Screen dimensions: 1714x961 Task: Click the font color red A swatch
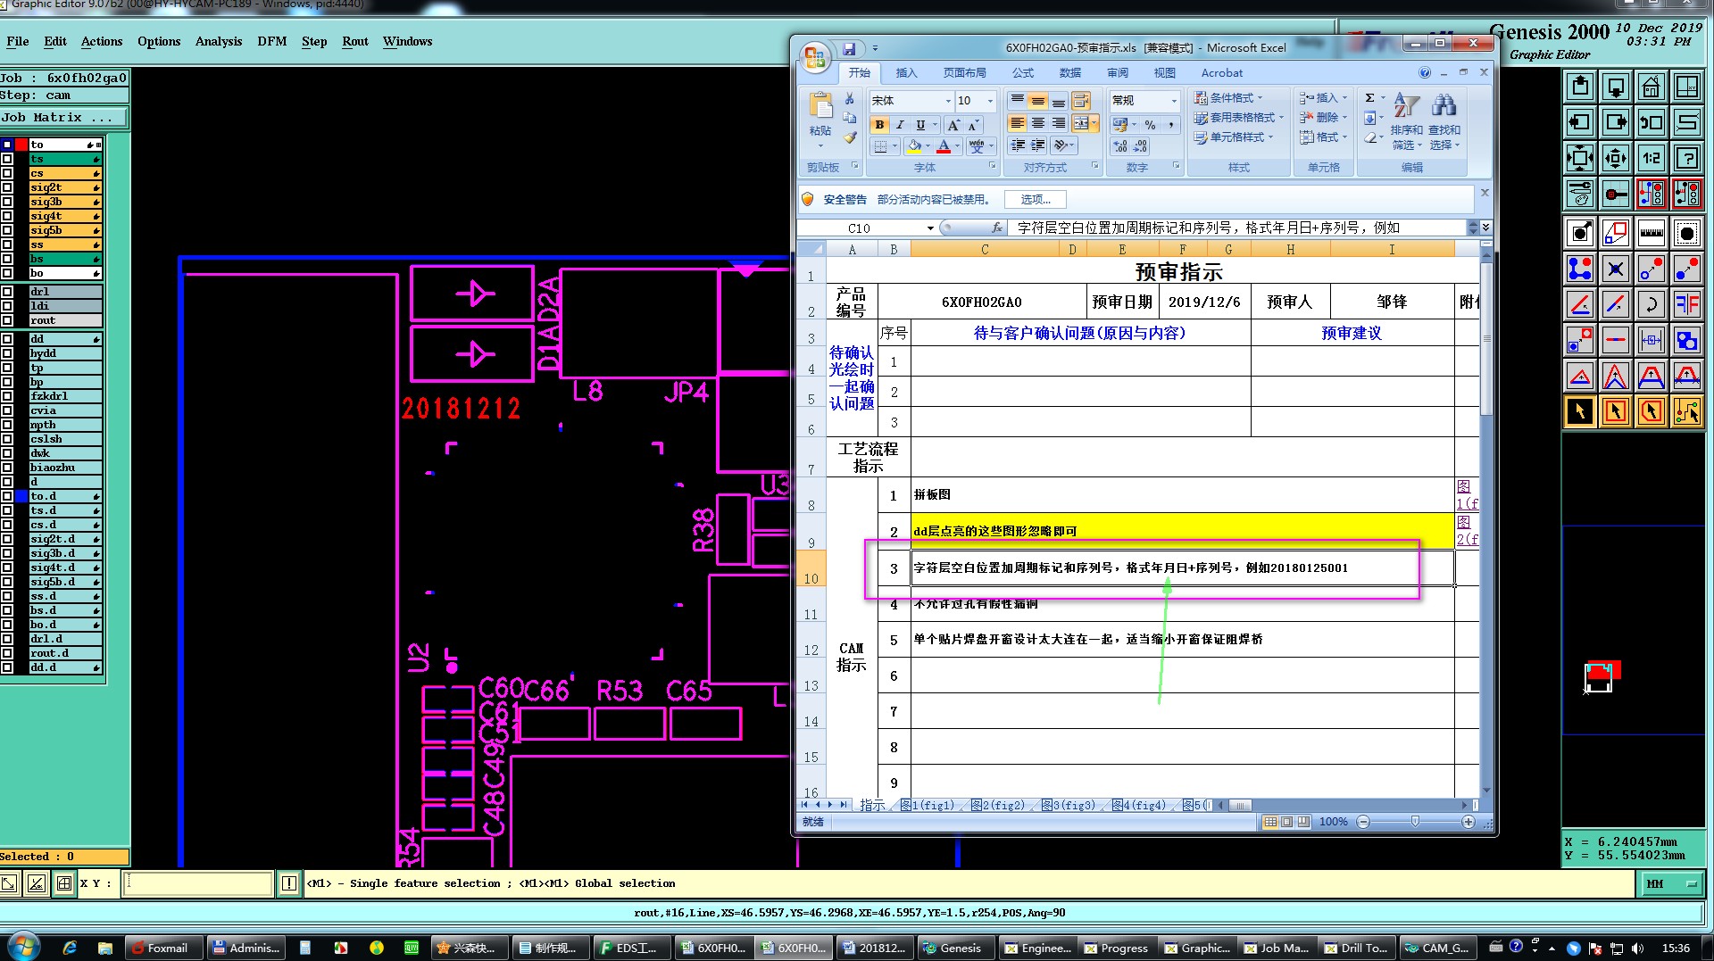click(x=944, y=145)
